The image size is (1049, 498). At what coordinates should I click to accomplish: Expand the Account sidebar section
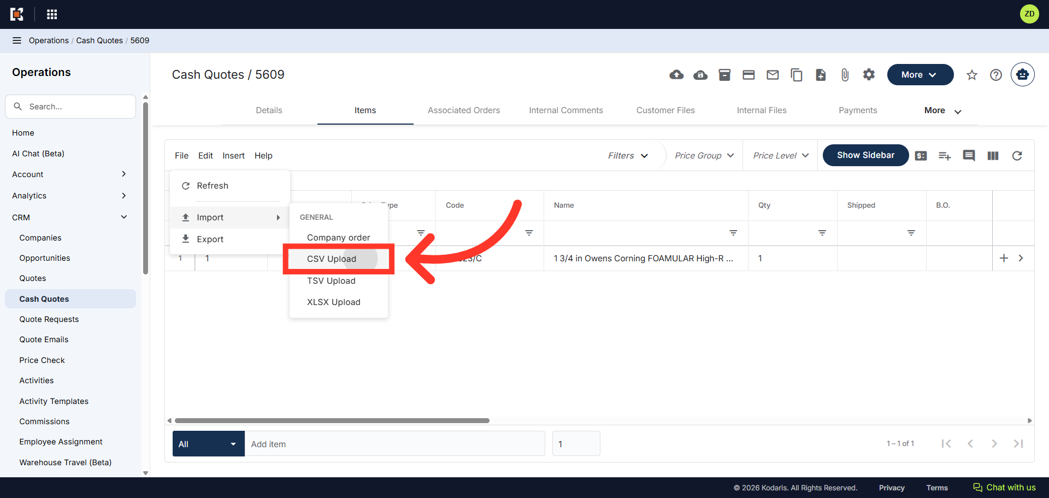click(x=124, y=174)
